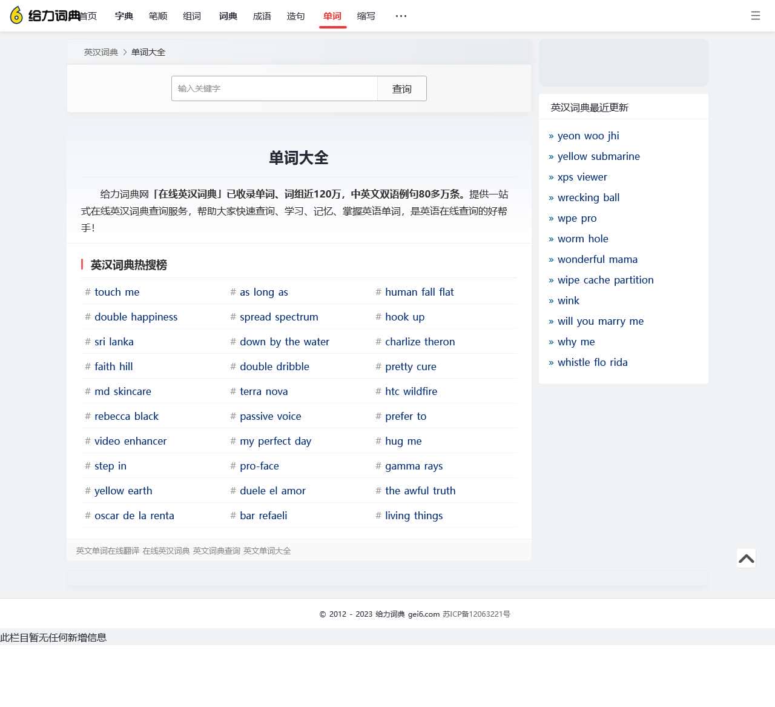Open the 苏ICP备12063221号 footer link
775x707 pixels.
tap(476, 614)
